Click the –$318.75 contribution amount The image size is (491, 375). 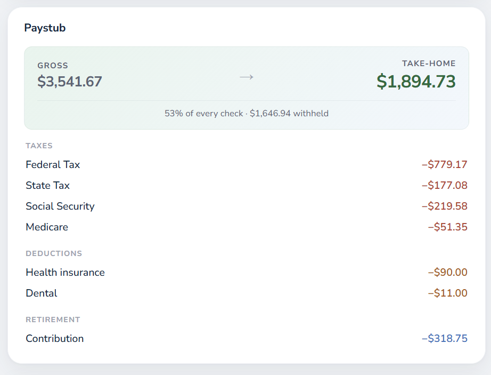pyautogui.click(x=445, y=339)
